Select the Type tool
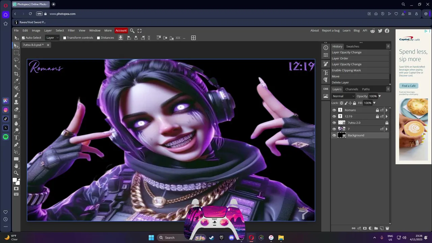Viewport: 432px width, 243px height. coord(16,138)
